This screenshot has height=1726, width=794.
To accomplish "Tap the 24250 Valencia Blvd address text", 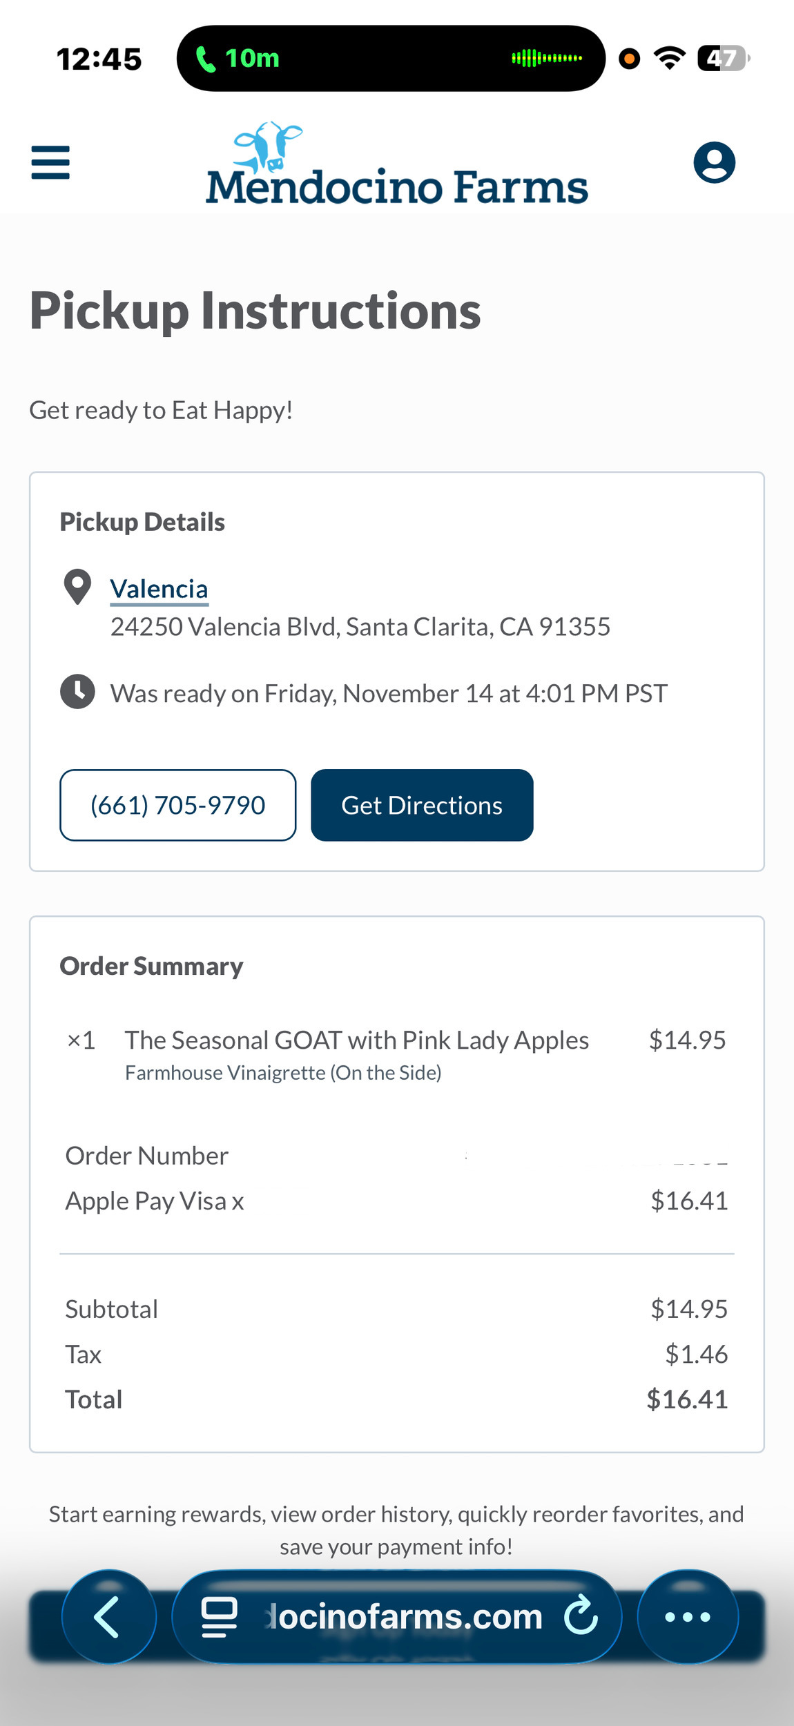I will 360,627.
